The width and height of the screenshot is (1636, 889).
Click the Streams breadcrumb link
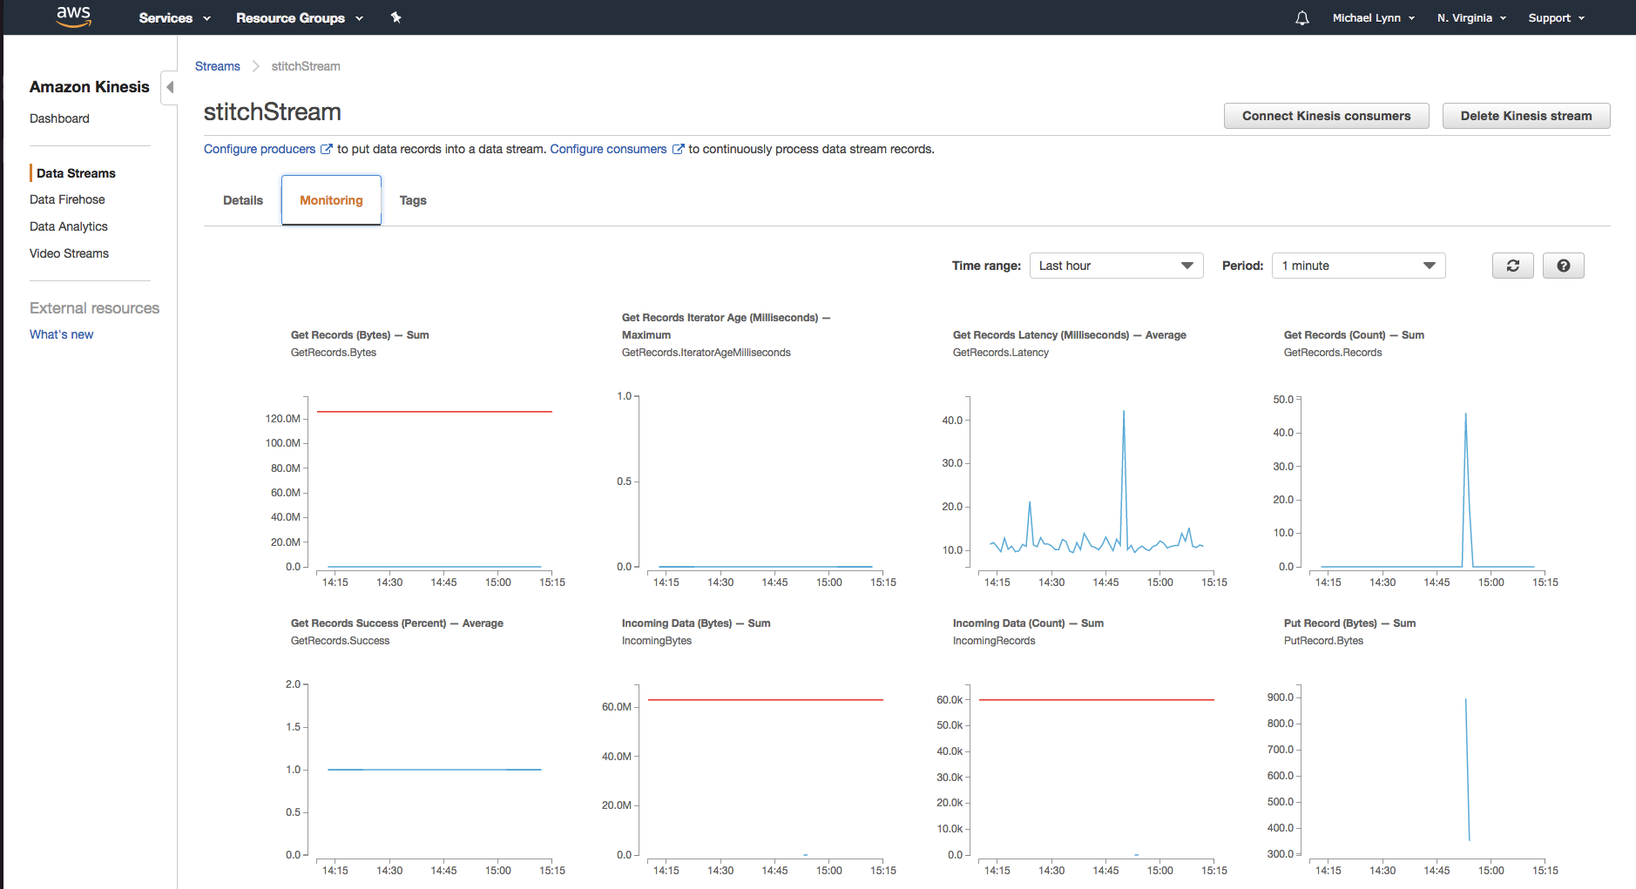(217, 66)
